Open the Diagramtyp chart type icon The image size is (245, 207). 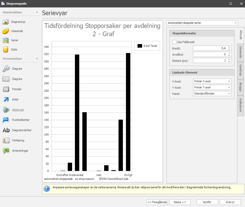pos(5,22)
